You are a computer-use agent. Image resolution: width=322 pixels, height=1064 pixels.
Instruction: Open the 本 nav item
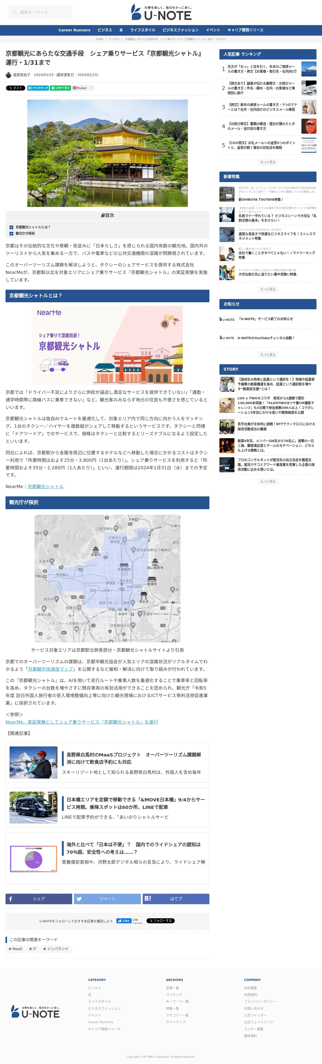pos(121,30)
